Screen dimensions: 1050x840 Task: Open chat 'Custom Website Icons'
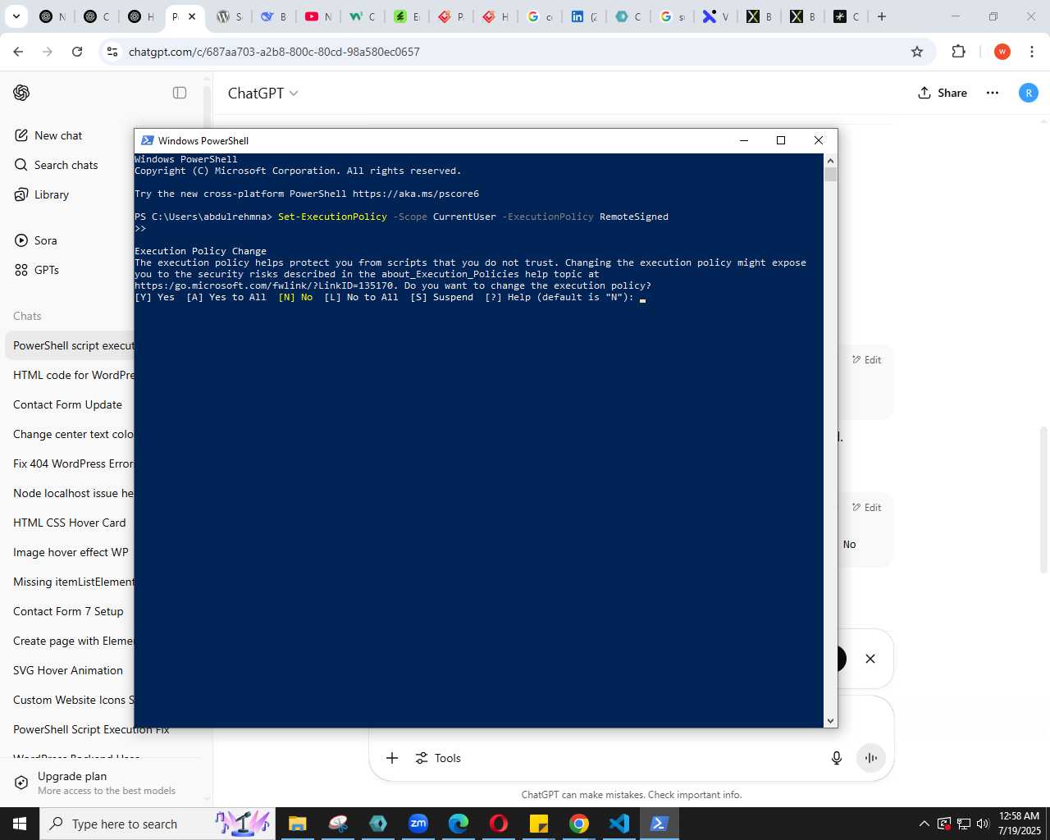[x=73, y=700]
